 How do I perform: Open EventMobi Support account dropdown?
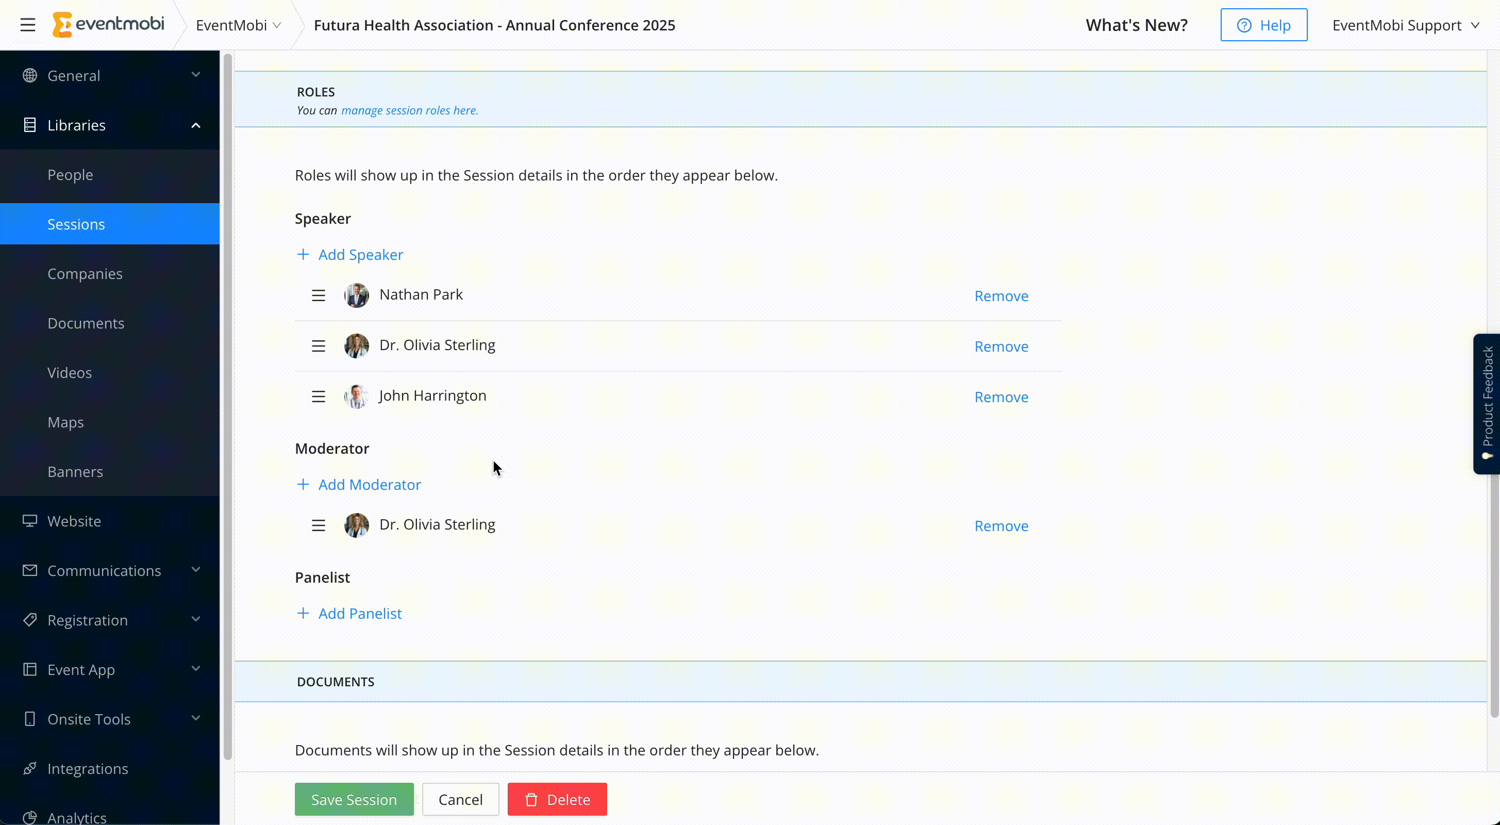tap(1405, 25)
